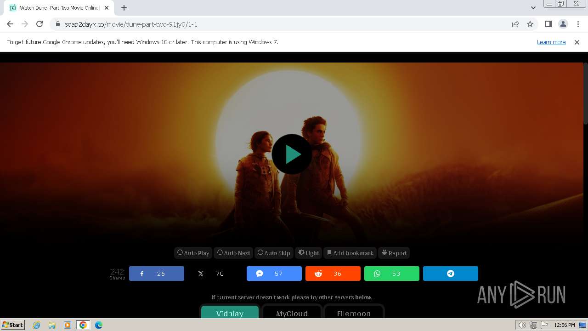Show the clock at 12:56 PM
588x331 pixels.
[x=565, y=325]
